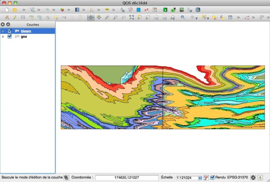Click the Zoom Full extent icon
This screenshot has height=182, width=270.
(x=132, y=17)
